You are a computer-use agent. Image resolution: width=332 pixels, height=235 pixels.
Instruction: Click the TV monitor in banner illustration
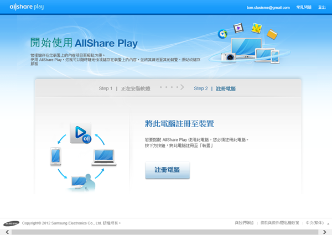coord(246,48)
